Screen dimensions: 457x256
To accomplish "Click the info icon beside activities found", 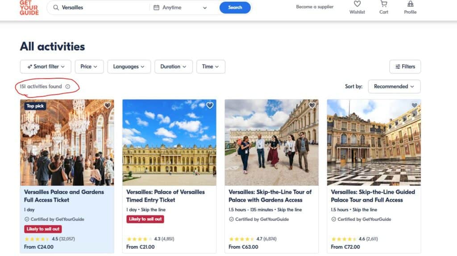I will [68, 87].
